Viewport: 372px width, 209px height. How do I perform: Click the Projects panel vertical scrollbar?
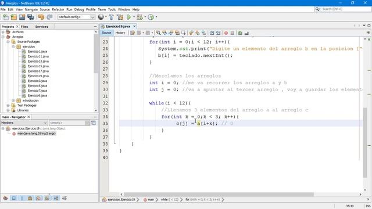click(x=95, y=54)
